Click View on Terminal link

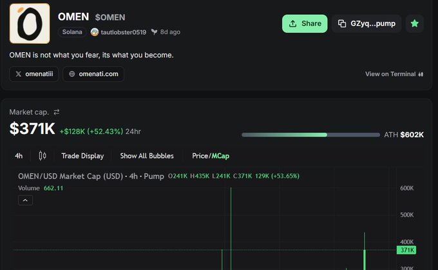394,74
